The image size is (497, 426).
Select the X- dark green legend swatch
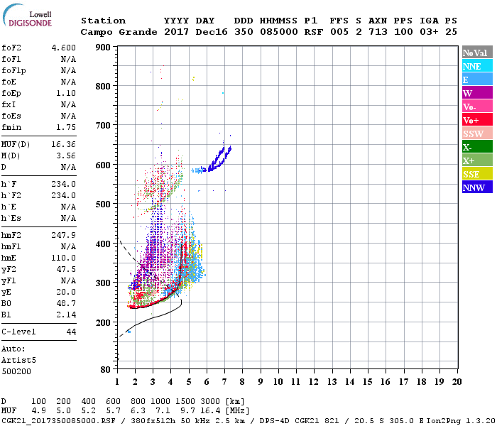pyautogui.click(x=477, y=147)
